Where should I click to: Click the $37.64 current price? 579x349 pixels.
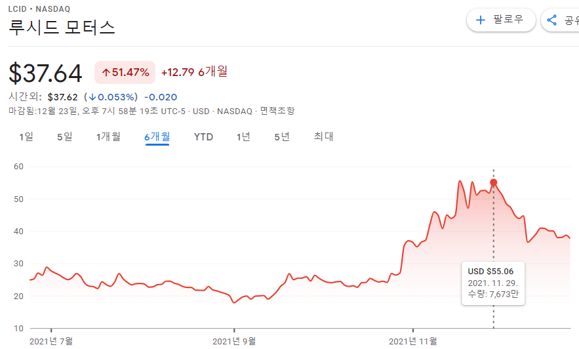coord(45,73)
